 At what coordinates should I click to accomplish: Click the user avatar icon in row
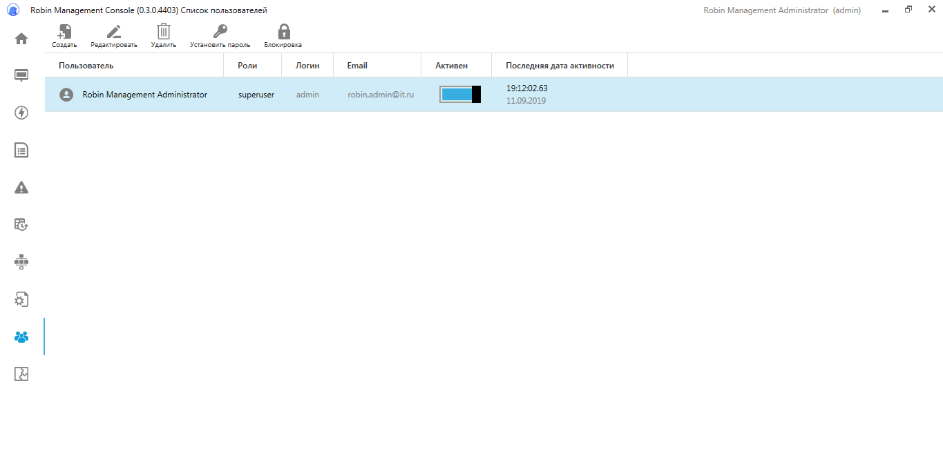click(66, 95)
